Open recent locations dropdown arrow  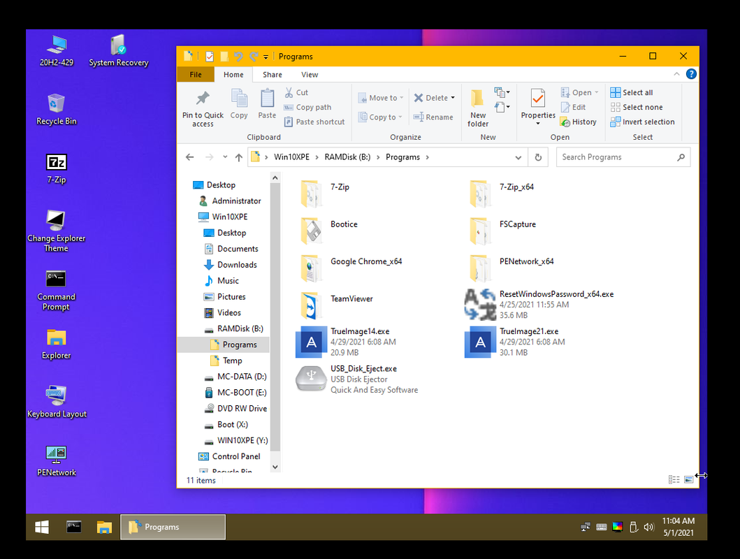pyautogui.click(x=225, y=157)
